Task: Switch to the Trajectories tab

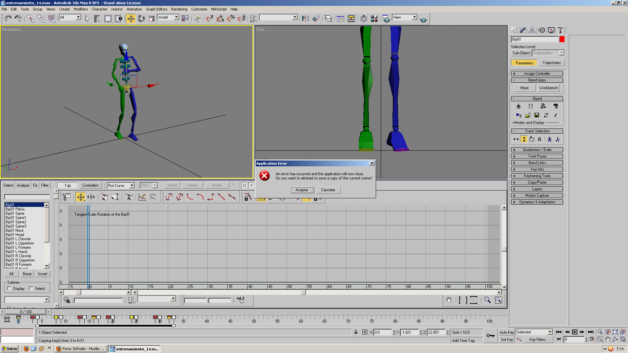Action: pyautogui.click(x=551, y=63)
